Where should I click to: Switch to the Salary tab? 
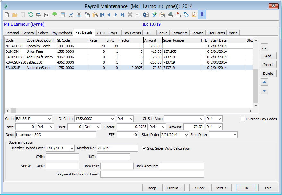[x=43, y=33]
